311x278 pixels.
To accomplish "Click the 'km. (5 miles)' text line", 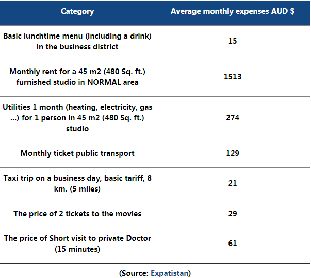I will click(x=77, y=189).
